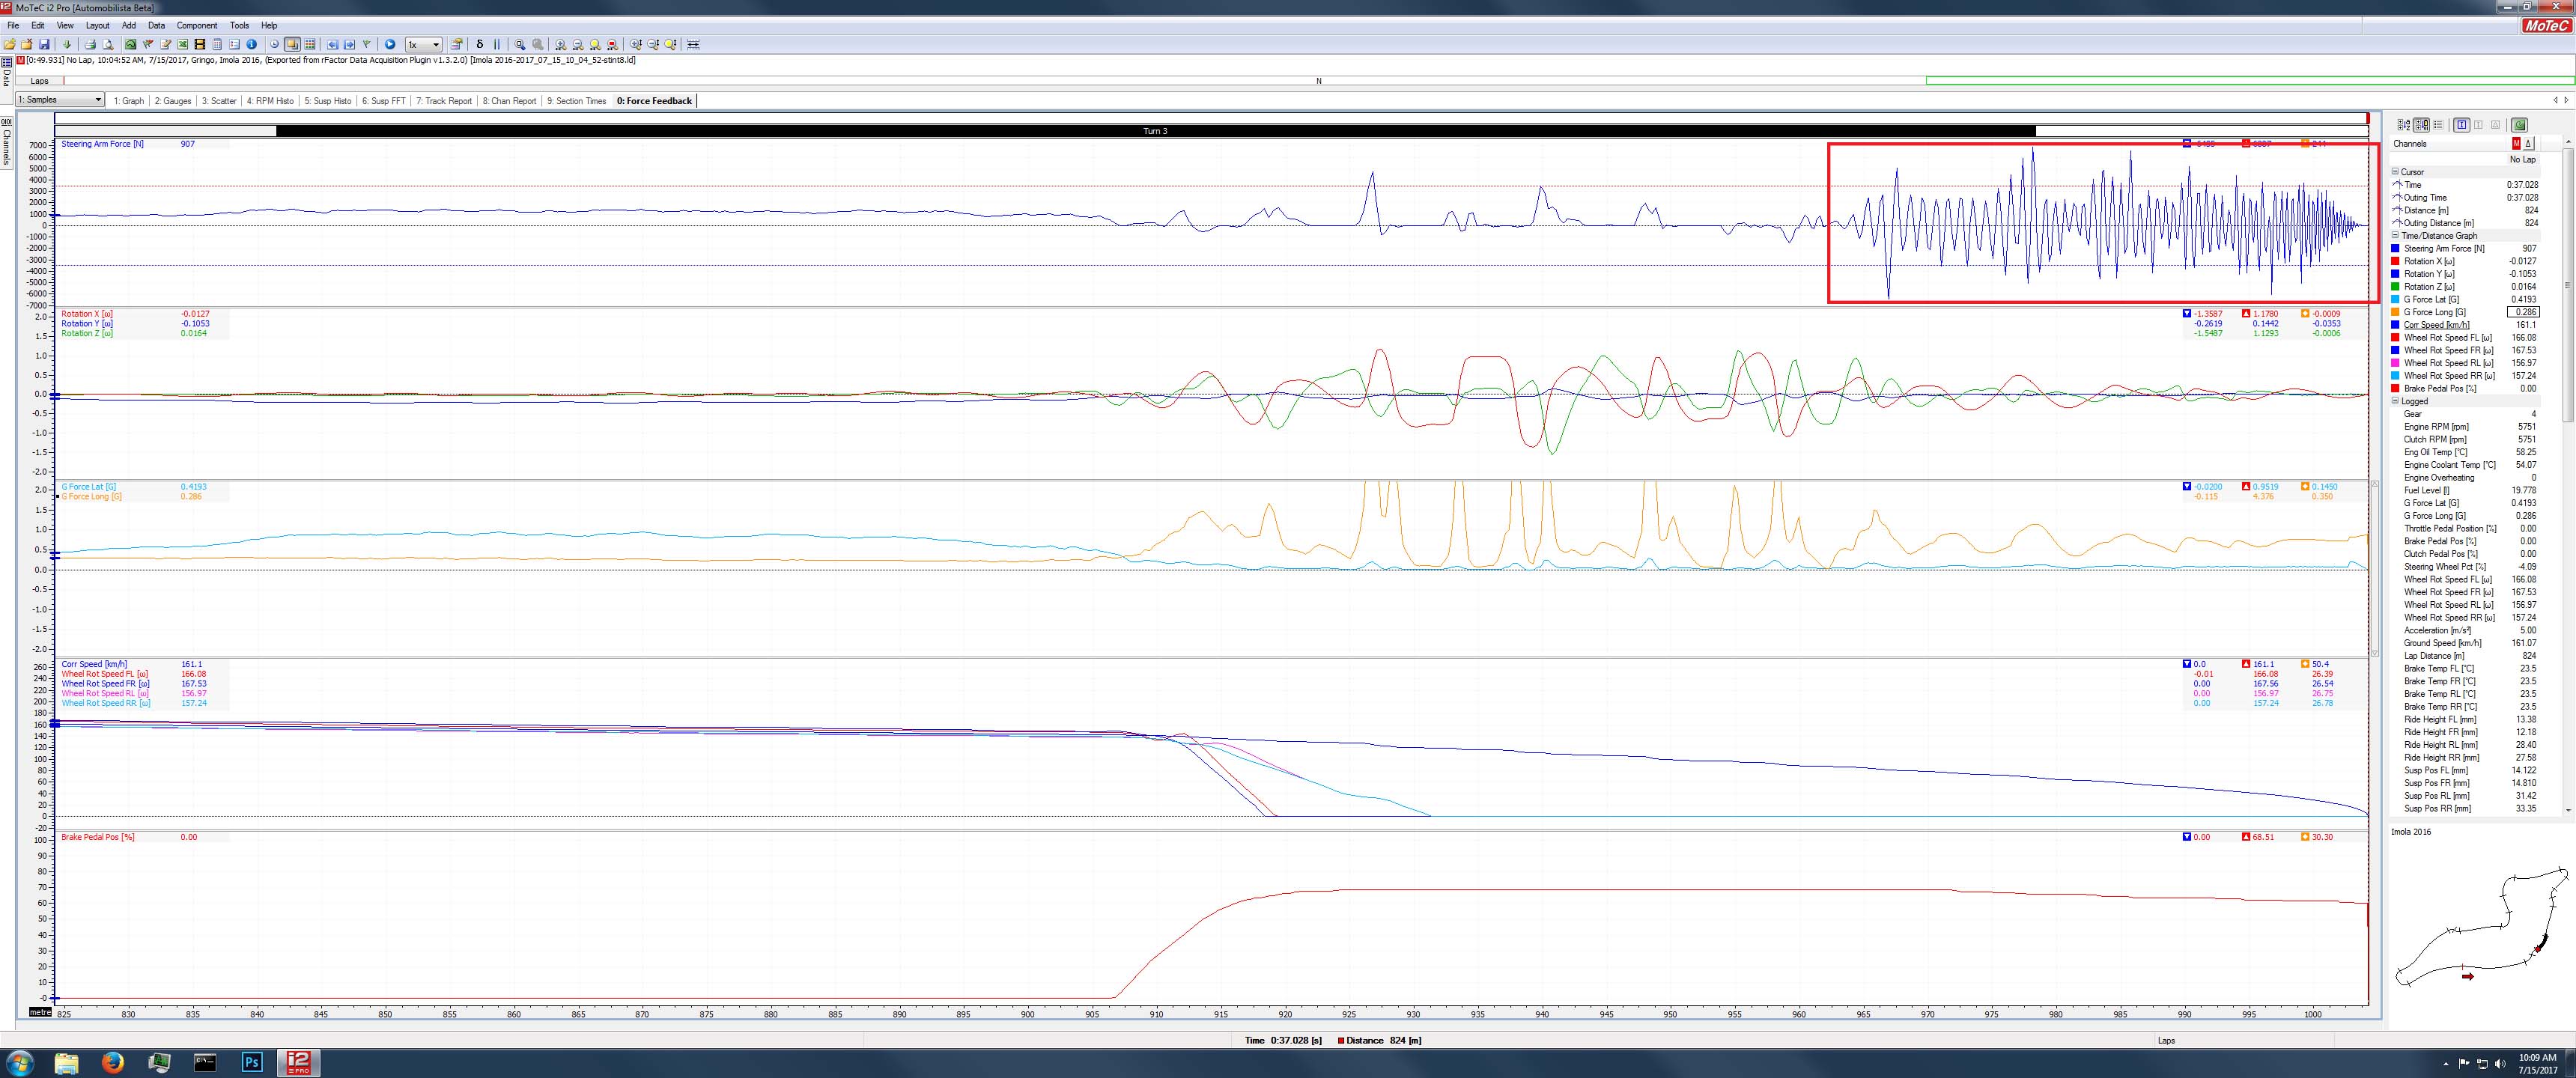Click the Excel export icon
The width and height of the screenshot is (2576, 1078).
[x=183, y=44]
